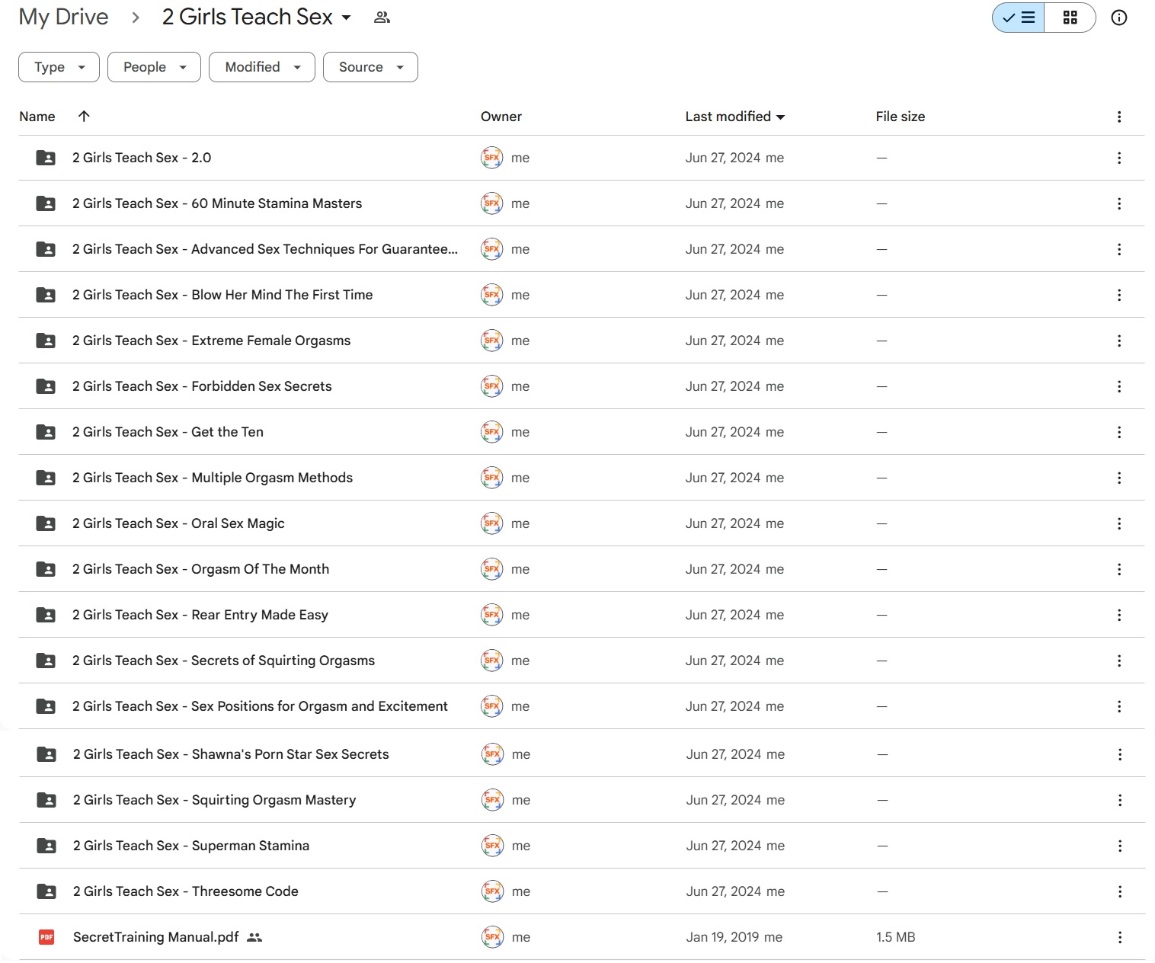Open column header more options menu

tap(1118, 117)
